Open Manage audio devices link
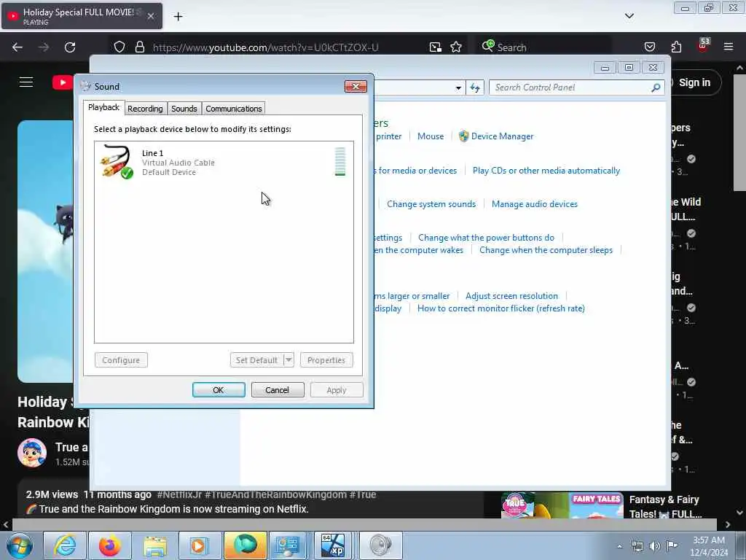The width and height of the screenshot is (746, 560). (x=534, y=204)
